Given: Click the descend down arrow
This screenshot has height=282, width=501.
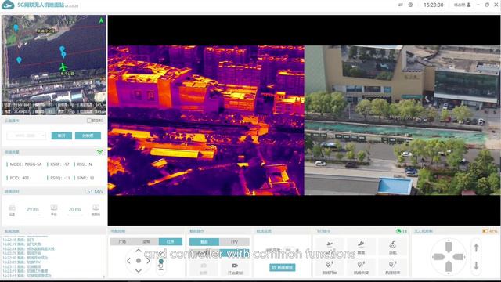Looking at the screenshot, I should pos(476,266).
